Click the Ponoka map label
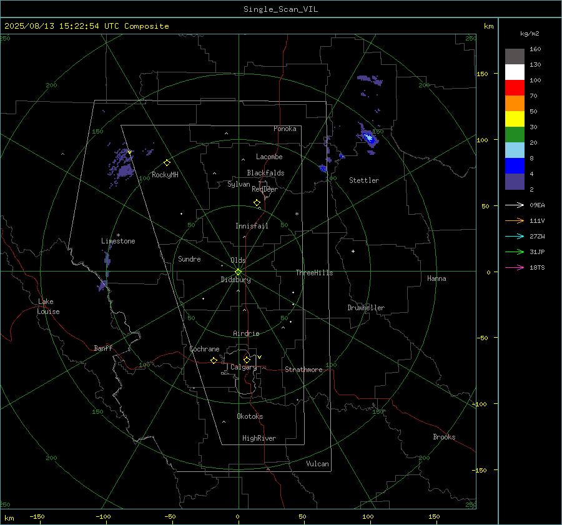 pyautogui.click(x=285, y=129)
